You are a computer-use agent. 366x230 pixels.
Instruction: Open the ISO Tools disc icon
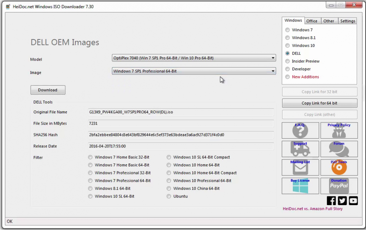pyautogui.click(x=339, y=167)
